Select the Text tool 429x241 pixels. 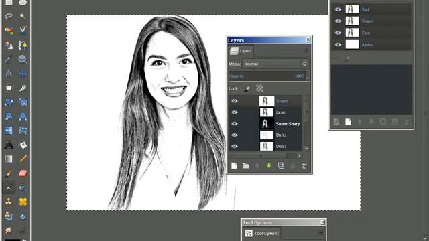coord(9,145)
